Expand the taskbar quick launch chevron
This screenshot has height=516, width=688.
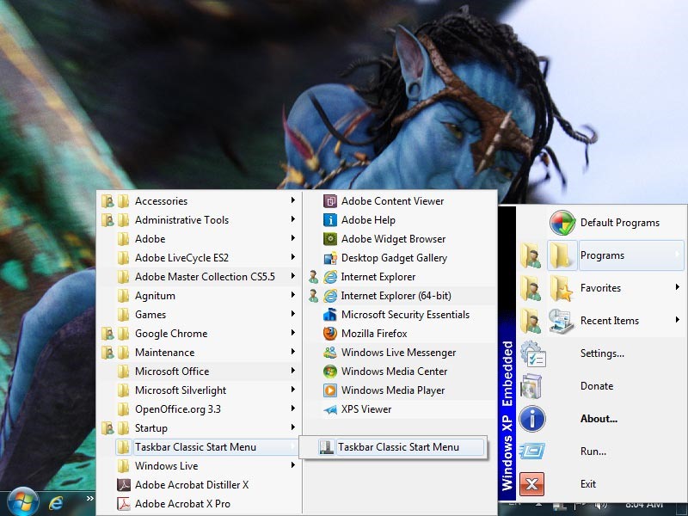pyautogui.click(x=90, y=499)
